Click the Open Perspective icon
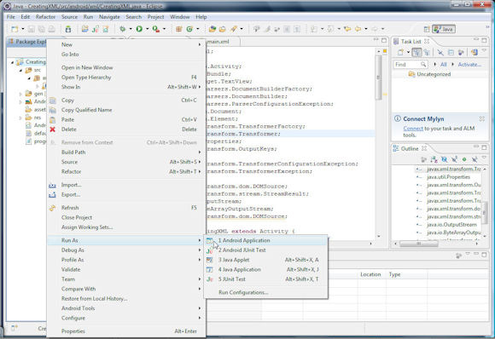The image size is (495, 339). [427, 29]
